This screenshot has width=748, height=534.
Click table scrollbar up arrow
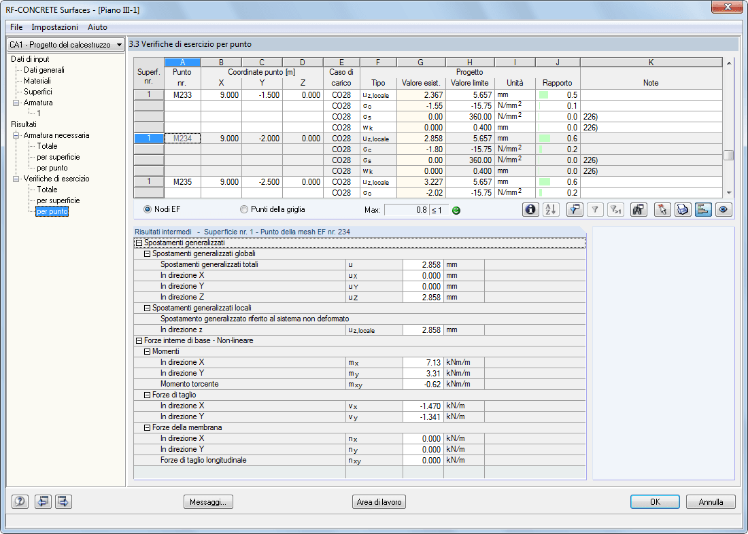click(728, 63)
